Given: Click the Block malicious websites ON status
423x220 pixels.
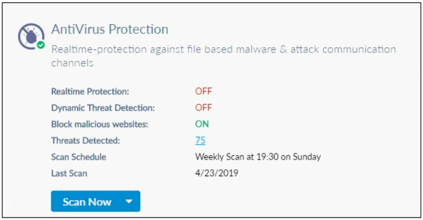Looking at the screenshot, I should tap(202, 124).
